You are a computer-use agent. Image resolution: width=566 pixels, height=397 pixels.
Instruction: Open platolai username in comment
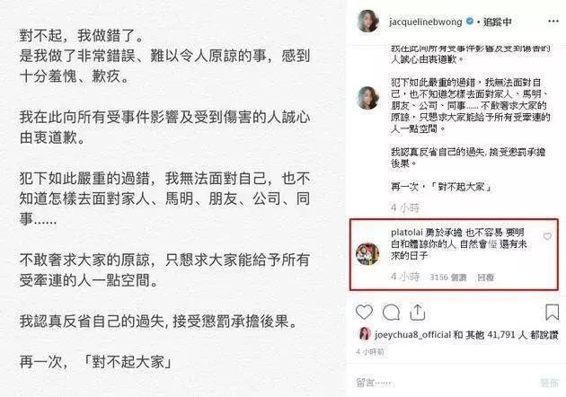406,233
